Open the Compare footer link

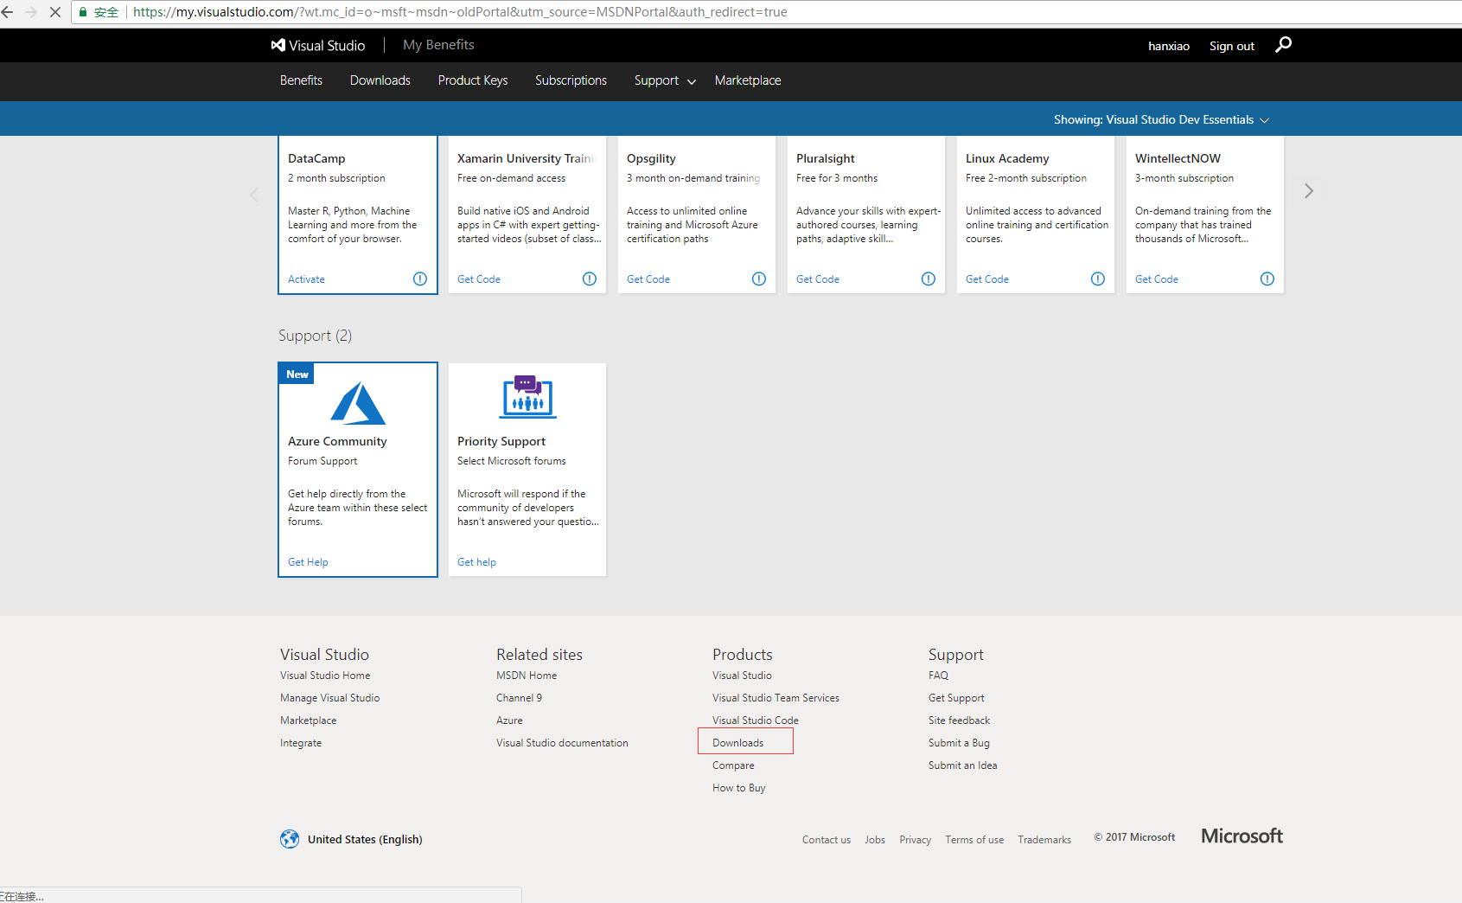[733, 765]
